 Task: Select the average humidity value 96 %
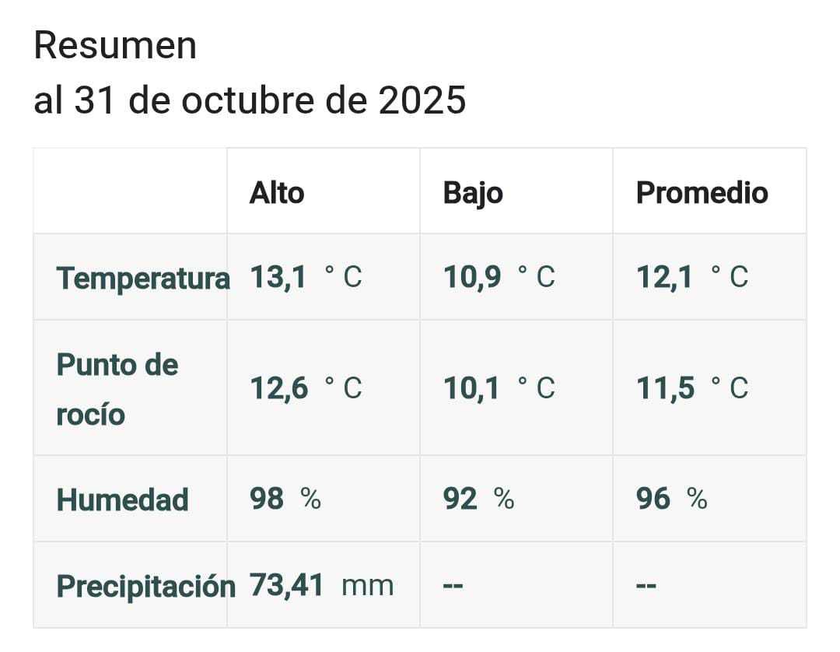tap(671, 499)
